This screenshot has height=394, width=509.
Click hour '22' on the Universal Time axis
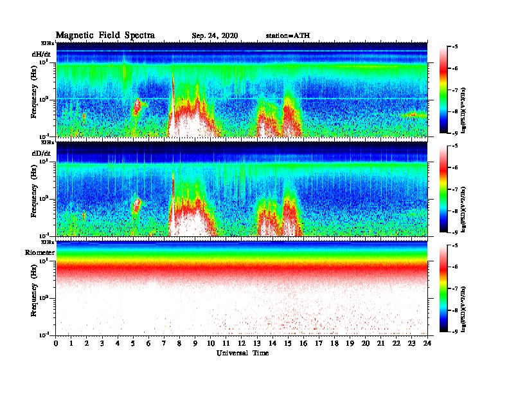point(397,344)
